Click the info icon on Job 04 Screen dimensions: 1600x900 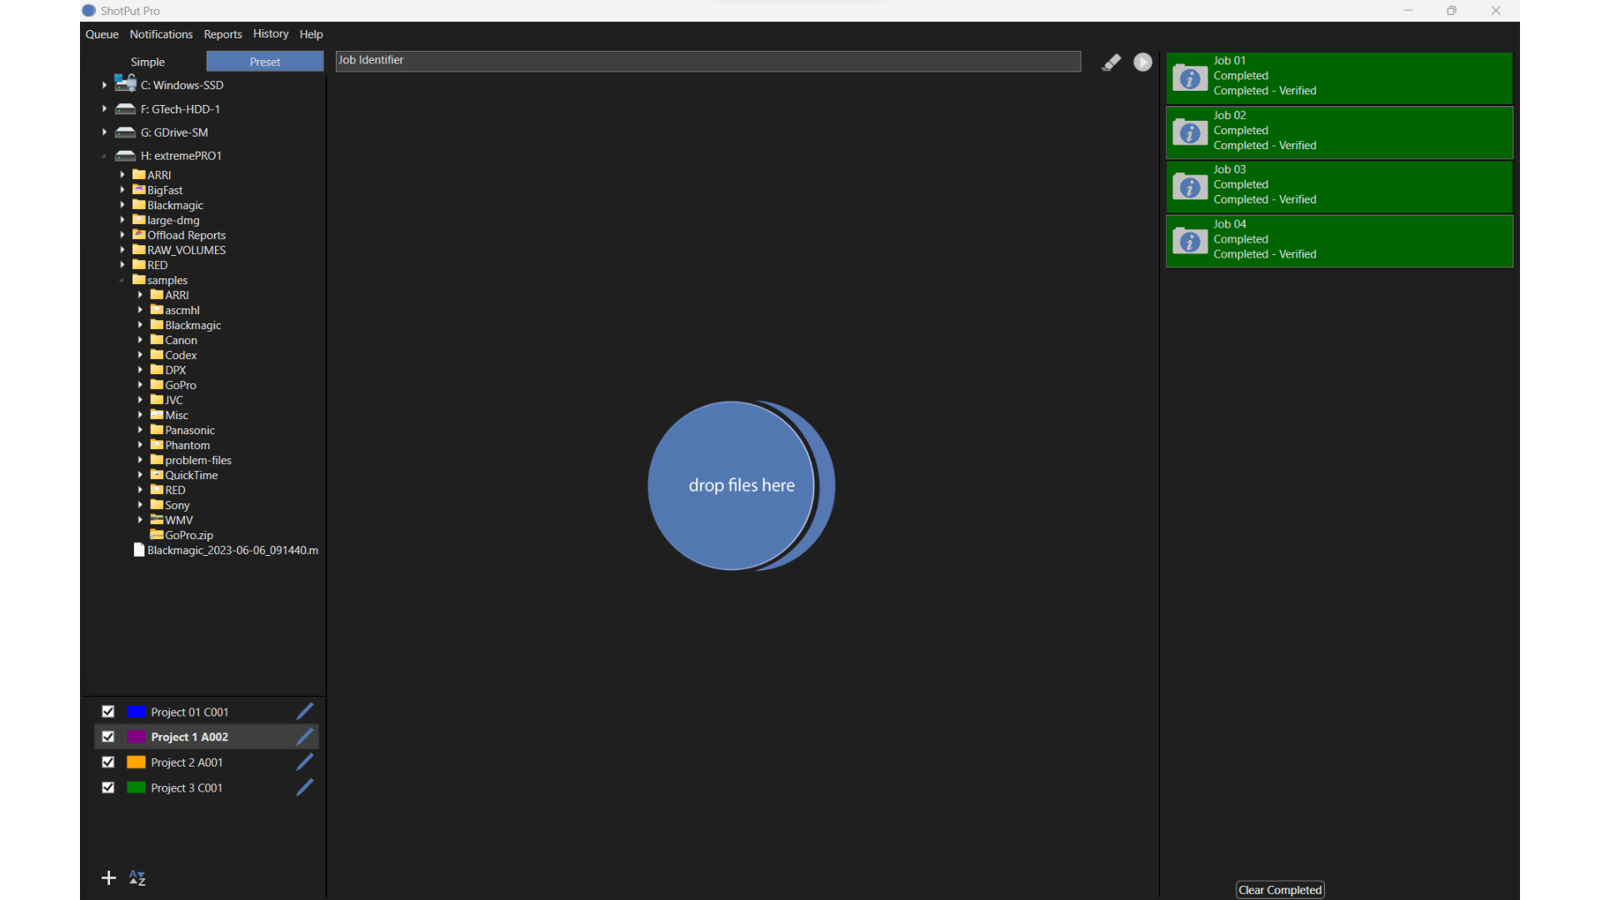click(1190, 241)
